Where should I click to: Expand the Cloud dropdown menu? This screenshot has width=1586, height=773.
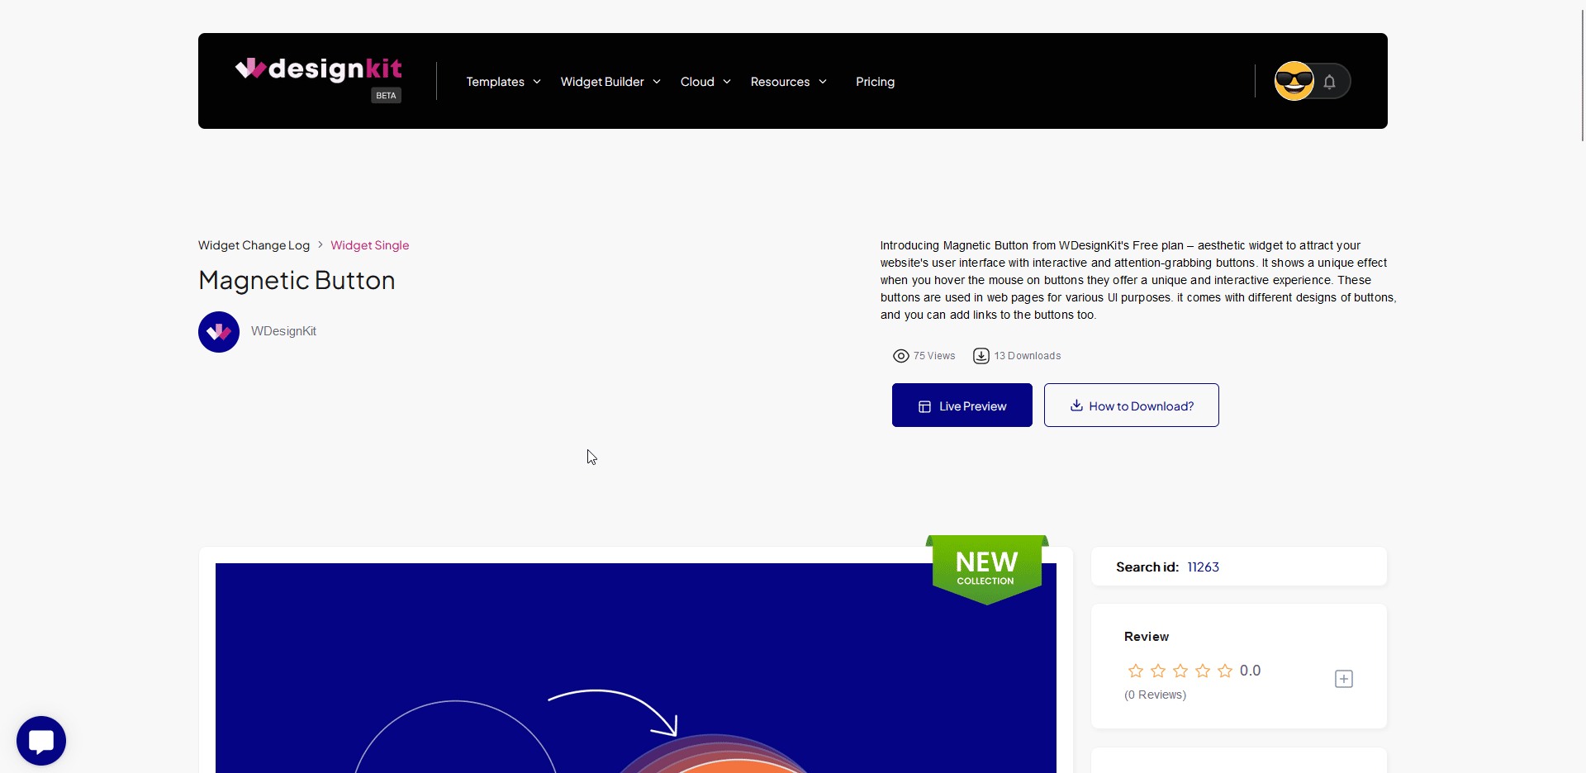(705, 82)
